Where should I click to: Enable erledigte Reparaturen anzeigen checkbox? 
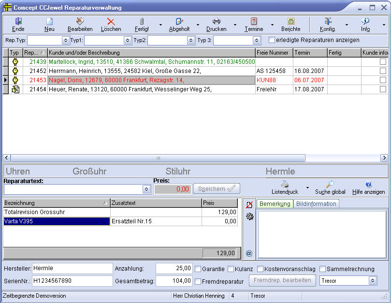click(x=272, y=40)
